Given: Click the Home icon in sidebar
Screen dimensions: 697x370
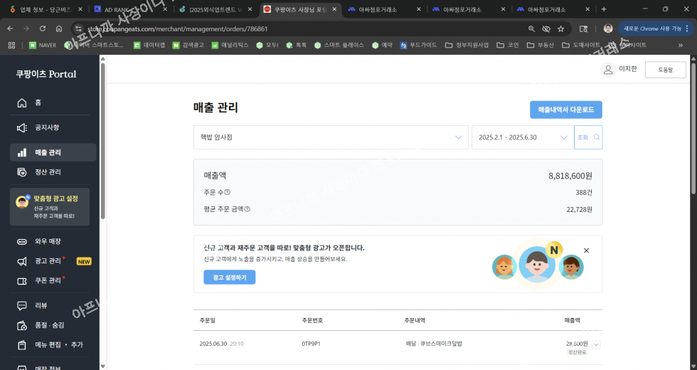Looking at the screenshot, I should (x=22, y=102).
